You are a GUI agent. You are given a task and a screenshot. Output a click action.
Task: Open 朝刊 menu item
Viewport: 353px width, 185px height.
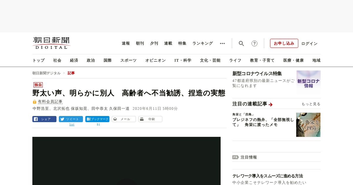pyautogui.click(x=140, y=43)
